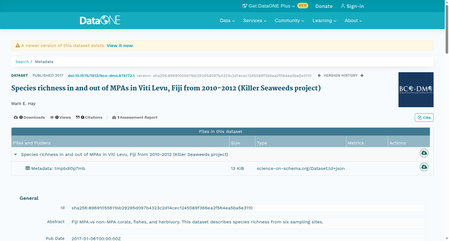Download the Metadata tmpbdi0p7mb file
449x241 pixels.
coord(424,167)
